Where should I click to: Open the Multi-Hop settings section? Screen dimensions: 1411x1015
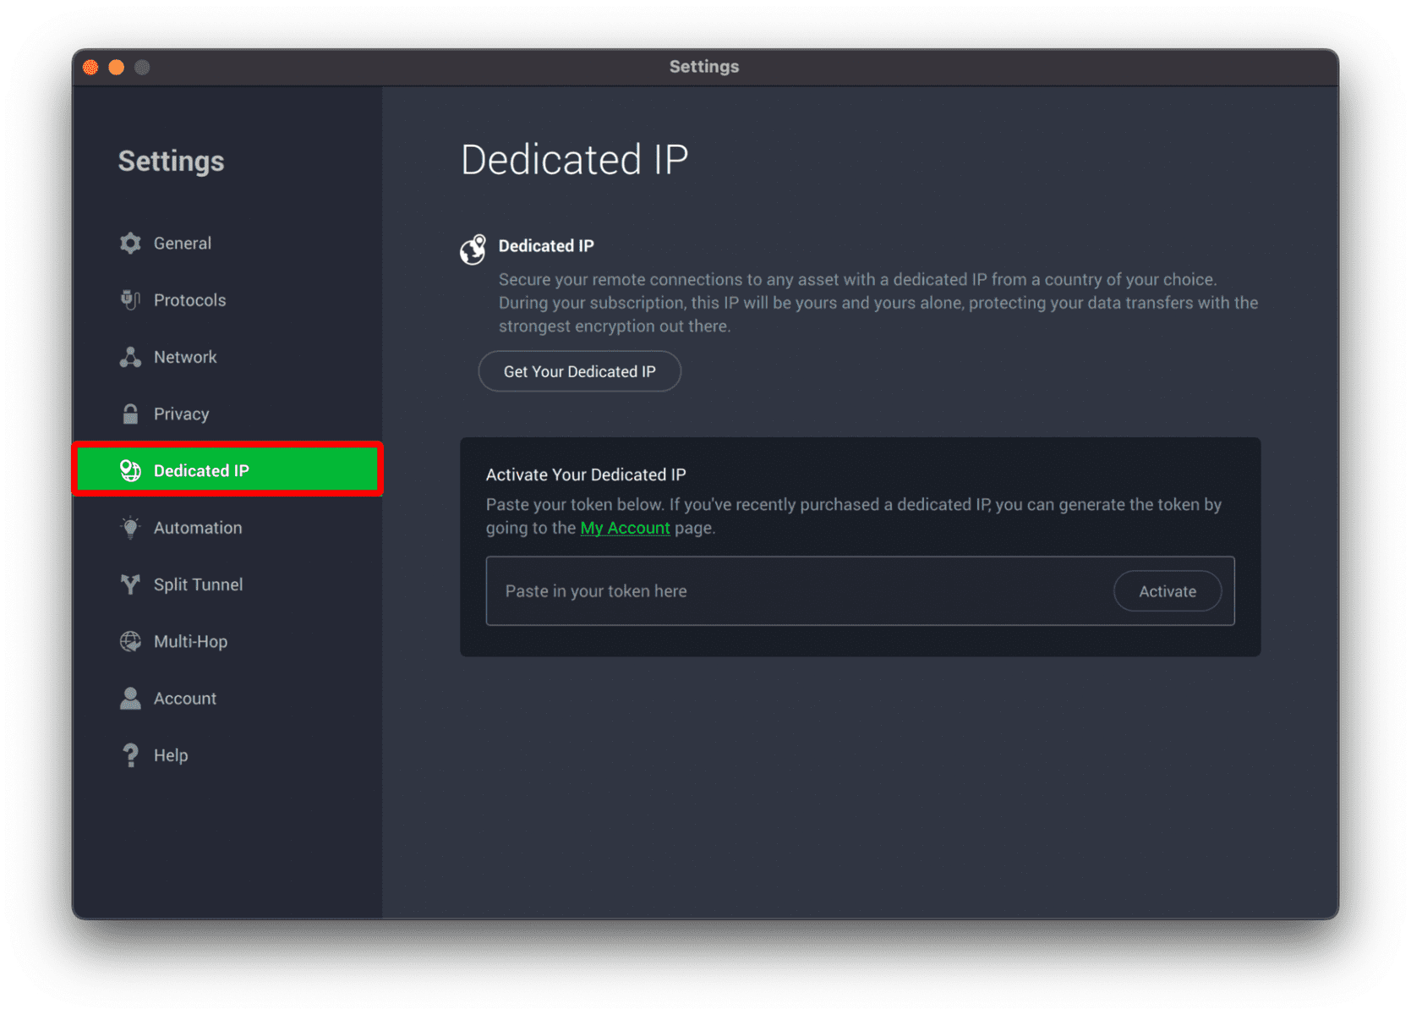point(227,641)
